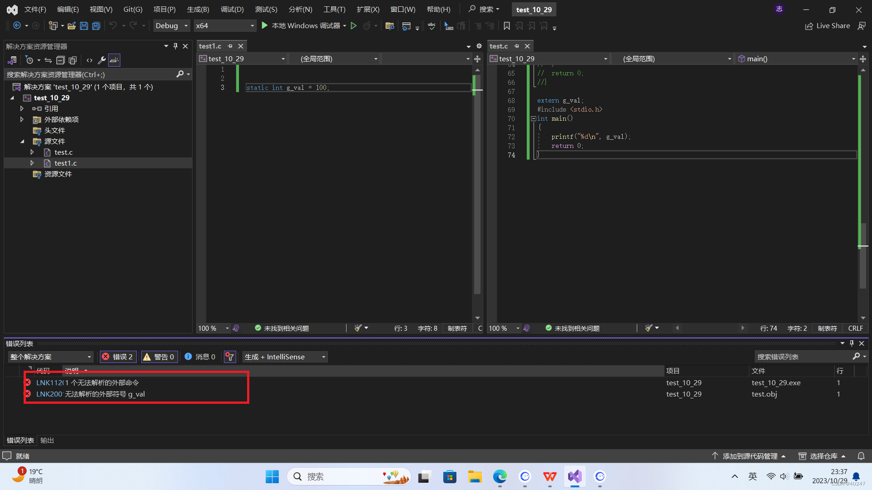Open the 文件(F) menu
The height and width of the screenshot is (490, 872).
click(x=35, y=10)
